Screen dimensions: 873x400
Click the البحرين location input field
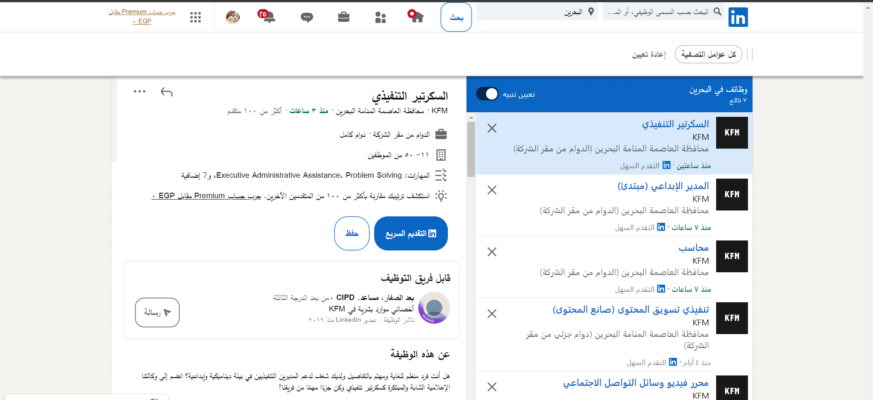point(537,12)
